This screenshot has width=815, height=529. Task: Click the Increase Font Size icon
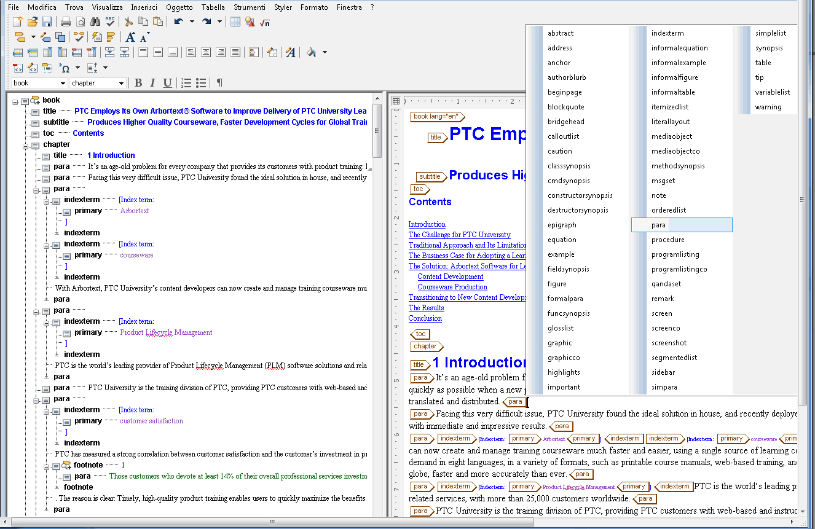point(130,37)
